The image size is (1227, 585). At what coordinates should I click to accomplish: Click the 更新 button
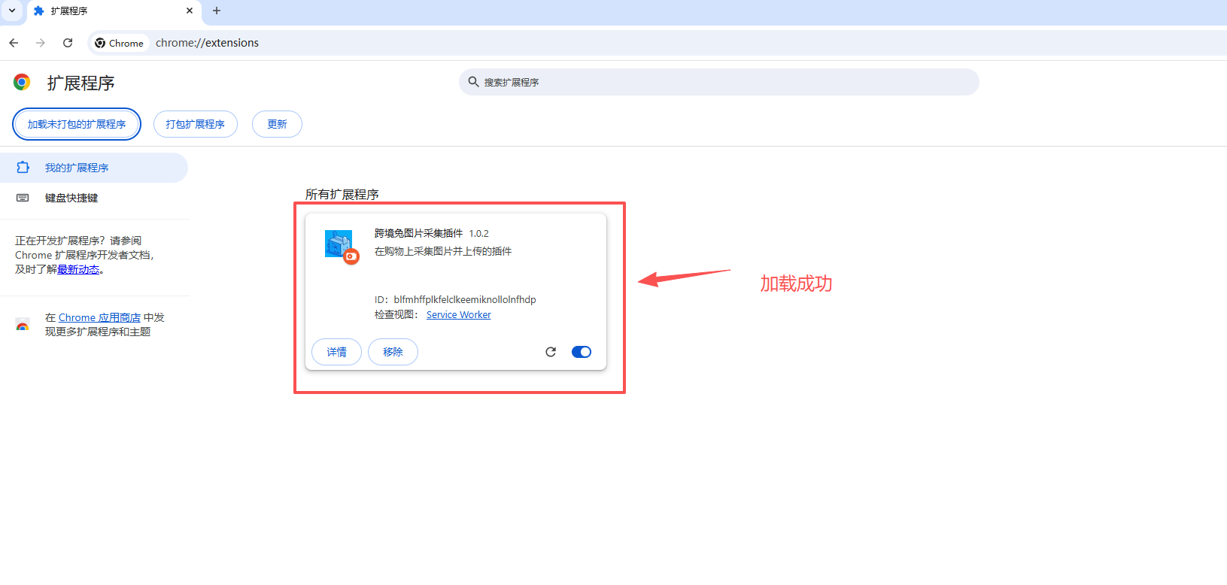277,124
